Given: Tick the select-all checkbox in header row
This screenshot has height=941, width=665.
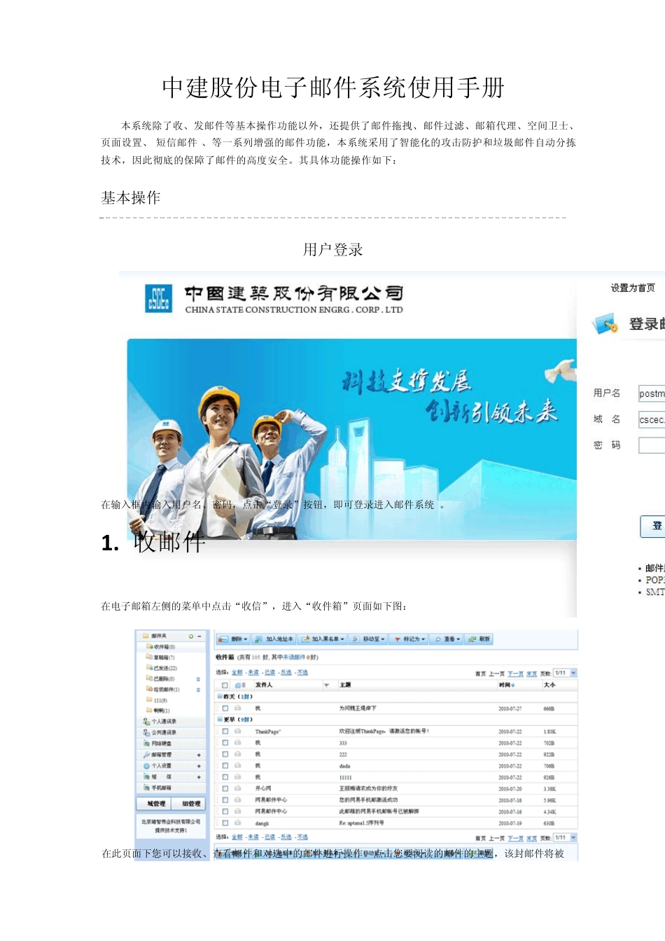Looking at the screenshot, I should coord(225,685).
